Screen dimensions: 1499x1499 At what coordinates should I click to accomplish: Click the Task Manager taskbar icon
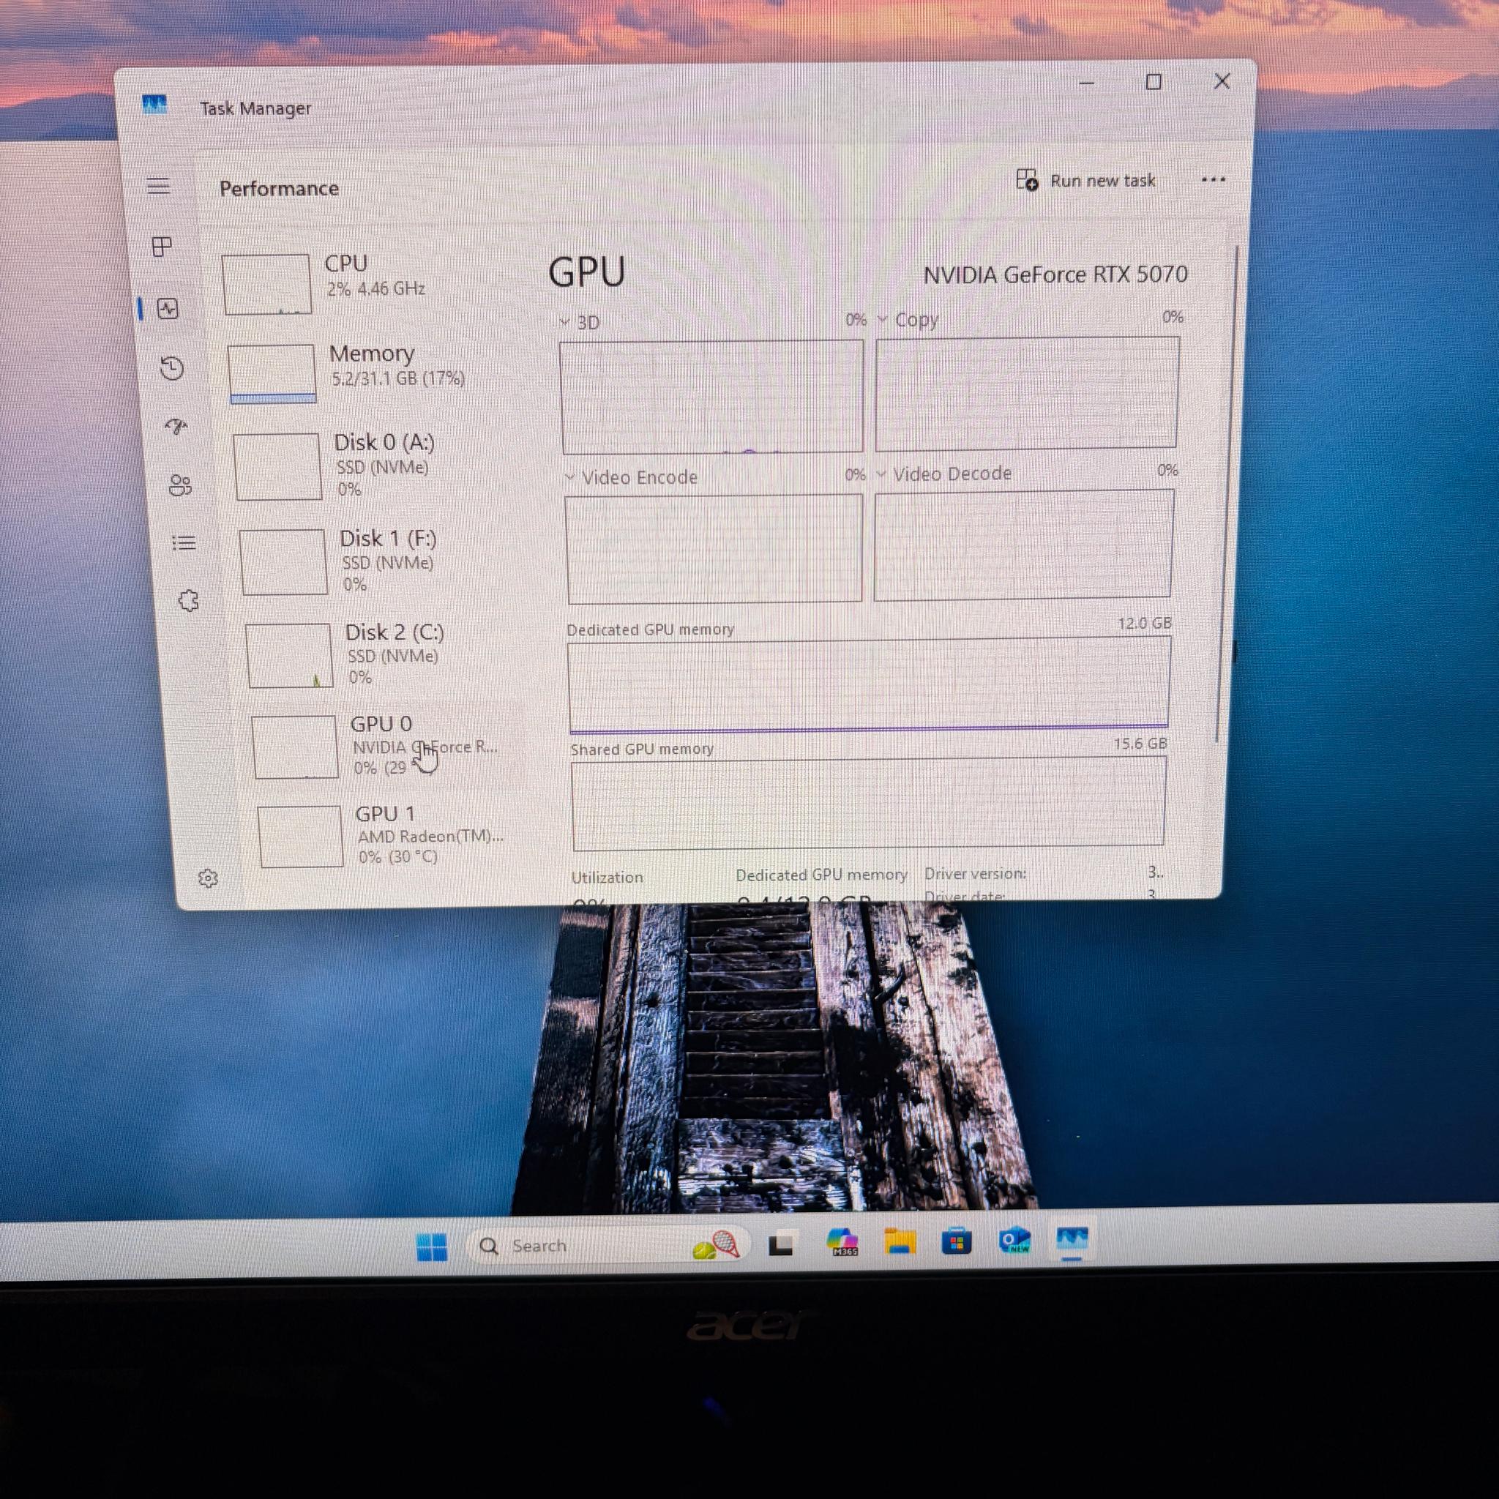pos(1072,1238)
